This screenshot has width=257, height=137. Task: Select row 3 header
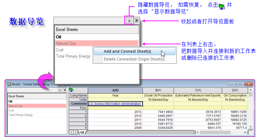78,120
